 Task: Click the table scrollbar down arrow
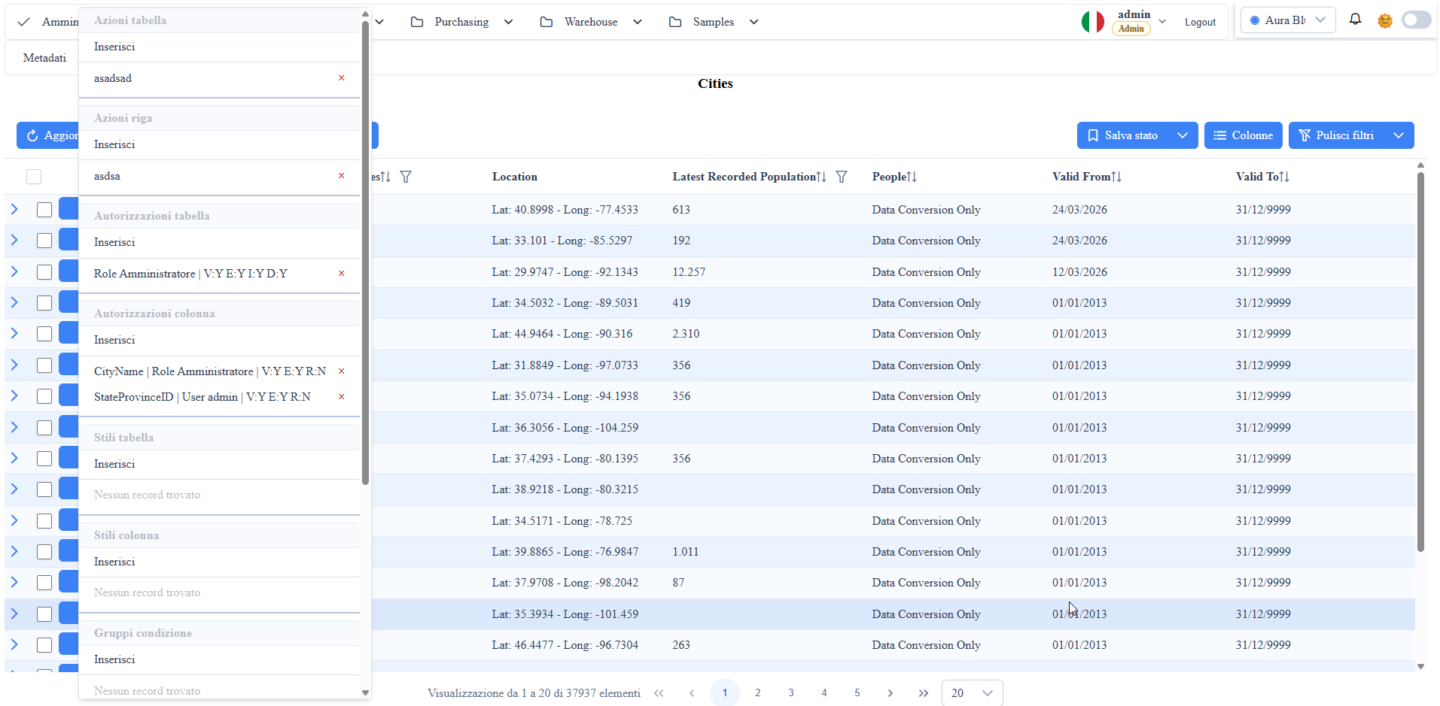(1420, 666)
